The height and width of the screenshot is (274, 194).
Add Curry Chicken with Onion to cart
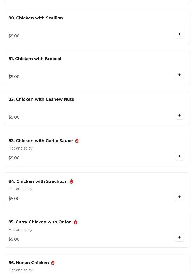(179, 237)
